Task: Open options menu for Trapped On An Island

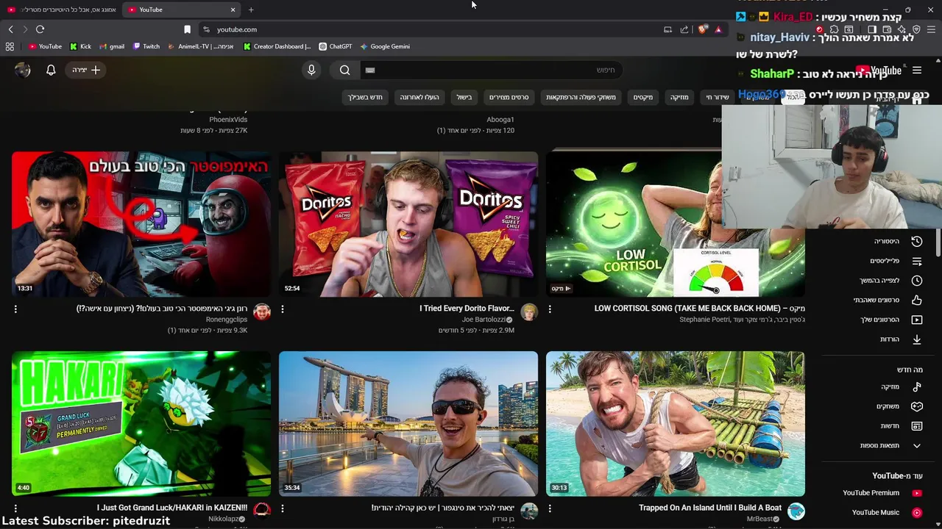Action: pos(550,508)
